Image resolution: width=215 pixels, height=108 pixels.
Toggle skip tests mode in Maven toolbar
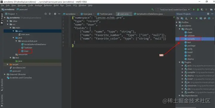(x=209, y=18)
